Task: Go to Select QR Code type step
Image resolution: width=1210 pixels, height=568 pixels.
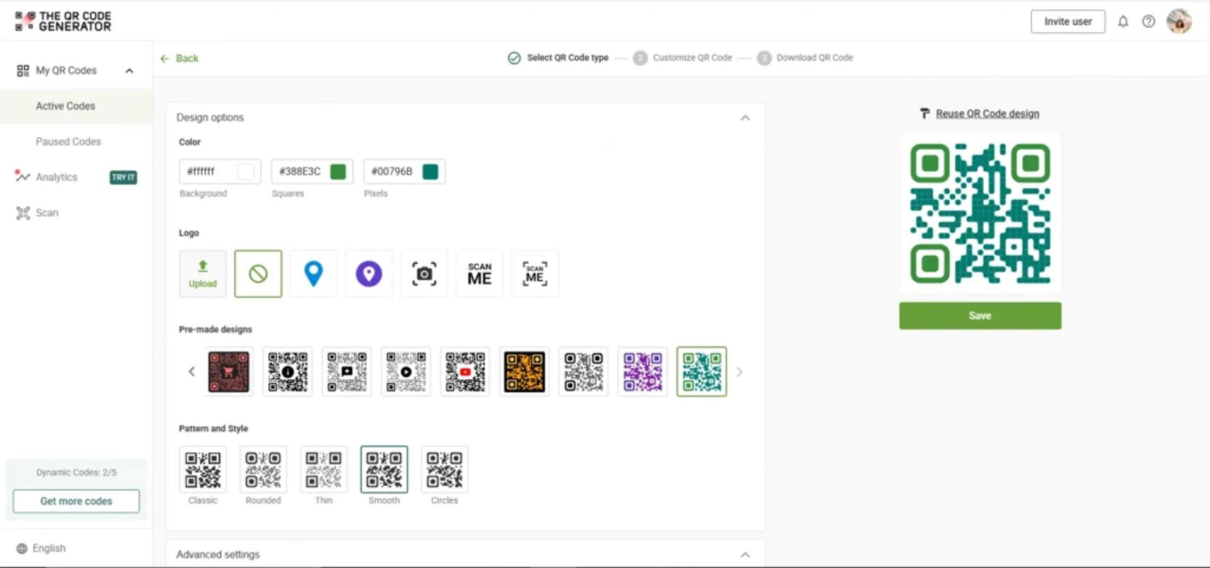Action: (558, 58)
